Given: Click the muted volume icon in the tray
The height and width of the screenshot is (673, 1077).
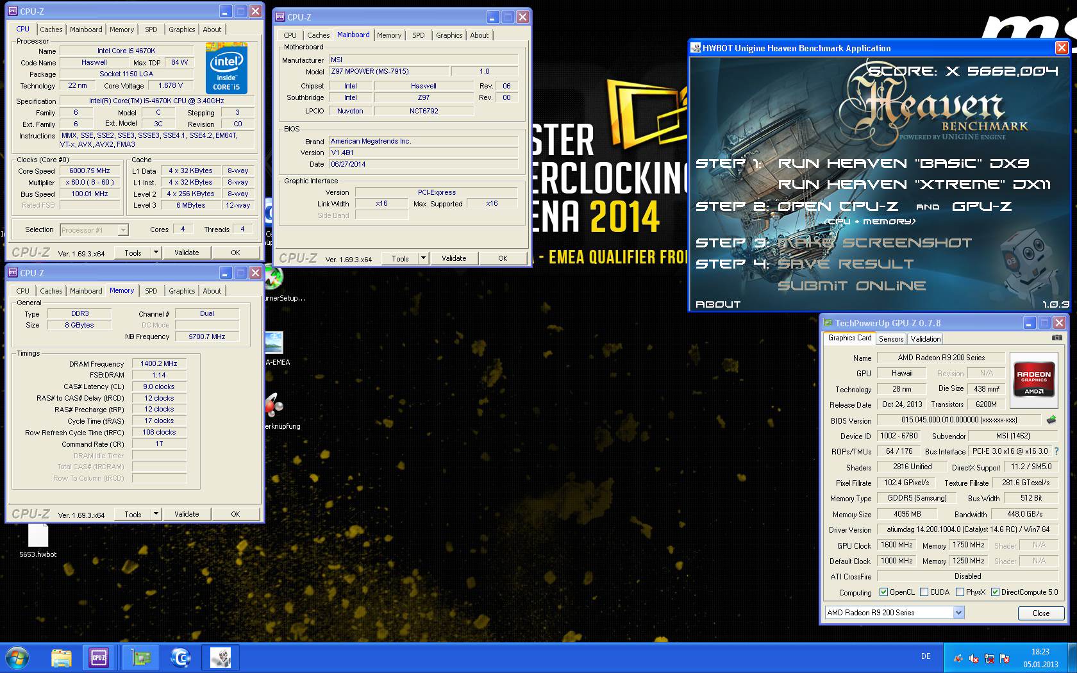Looking at the screenshot, I should click(974, 658).
